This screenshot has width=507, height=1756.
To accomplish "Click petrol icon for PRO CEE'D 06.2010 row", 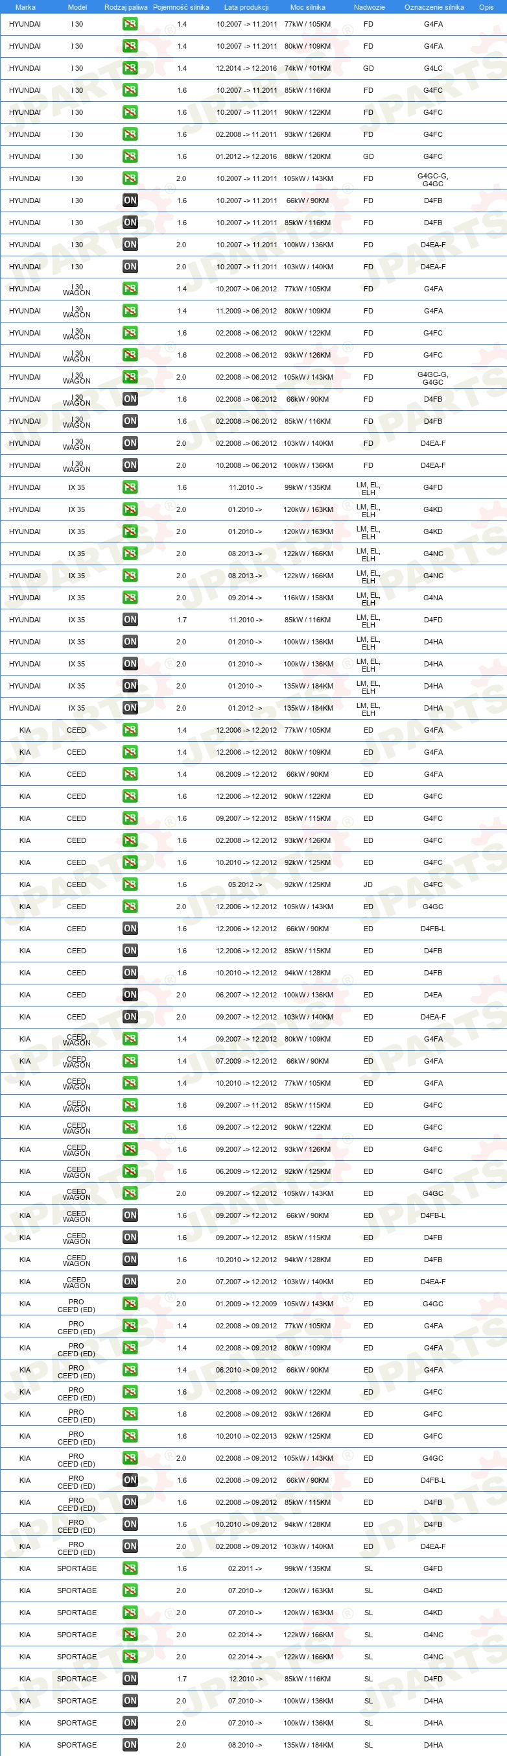I will 130,1369.
